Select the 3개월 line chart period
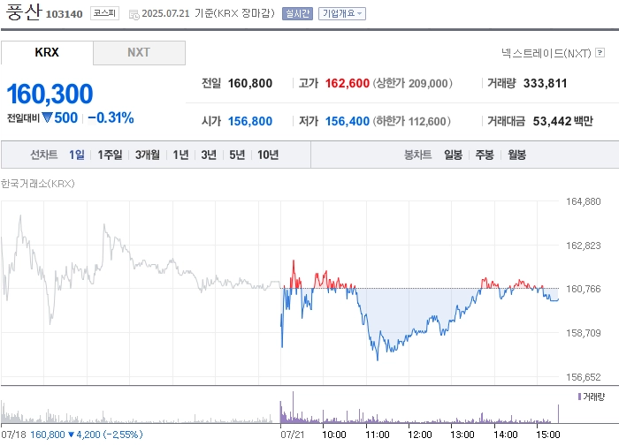 [148, 155]
